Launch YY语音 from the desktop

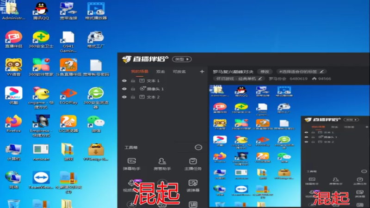[14, 67]
